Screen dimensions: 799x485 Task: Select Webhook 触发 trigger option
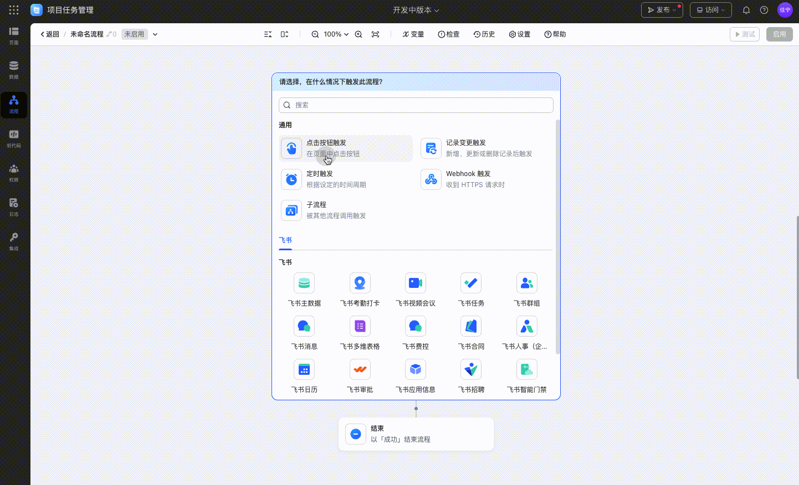(x=485, y=179)
